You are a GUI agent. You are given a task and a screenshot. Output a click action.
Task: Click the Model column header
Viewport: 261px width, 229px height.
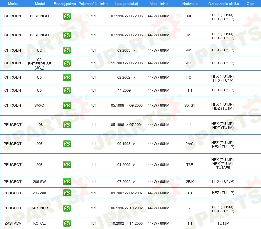coord(39,3)
